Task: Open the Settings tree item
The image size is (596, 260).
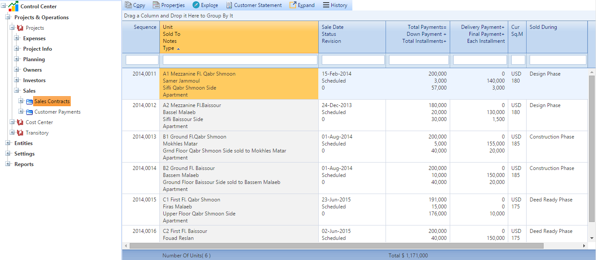Action: [x=24, y=154]
